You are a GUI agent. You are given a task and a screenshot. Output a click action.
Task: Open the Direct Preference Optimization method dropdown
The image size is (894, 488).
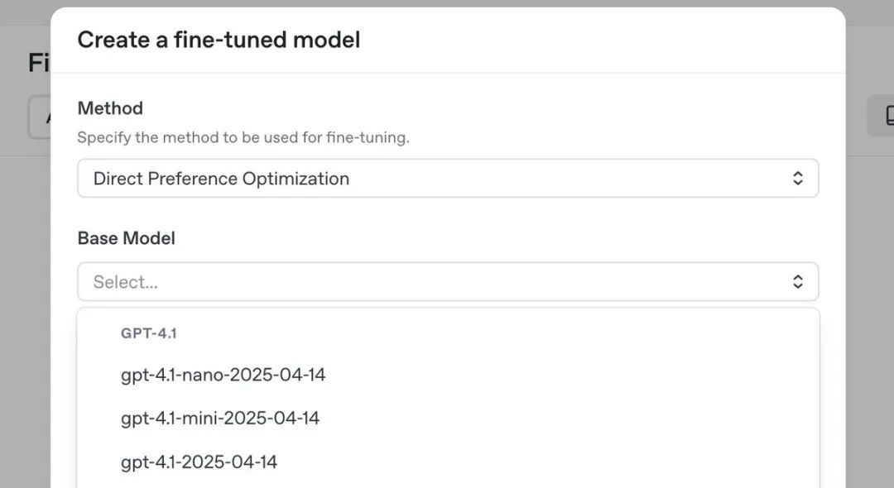point(448,178)
